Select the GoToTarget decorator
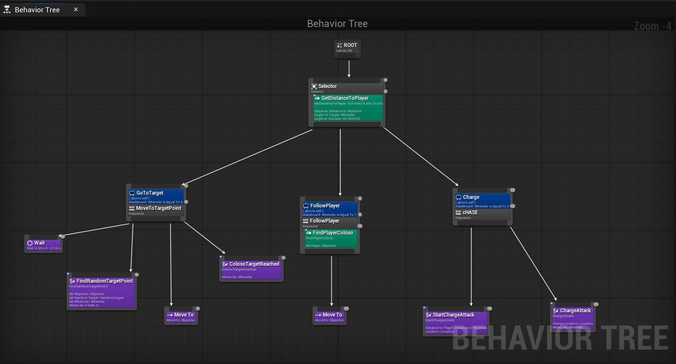The image size is (676, 364). (156, 197)
